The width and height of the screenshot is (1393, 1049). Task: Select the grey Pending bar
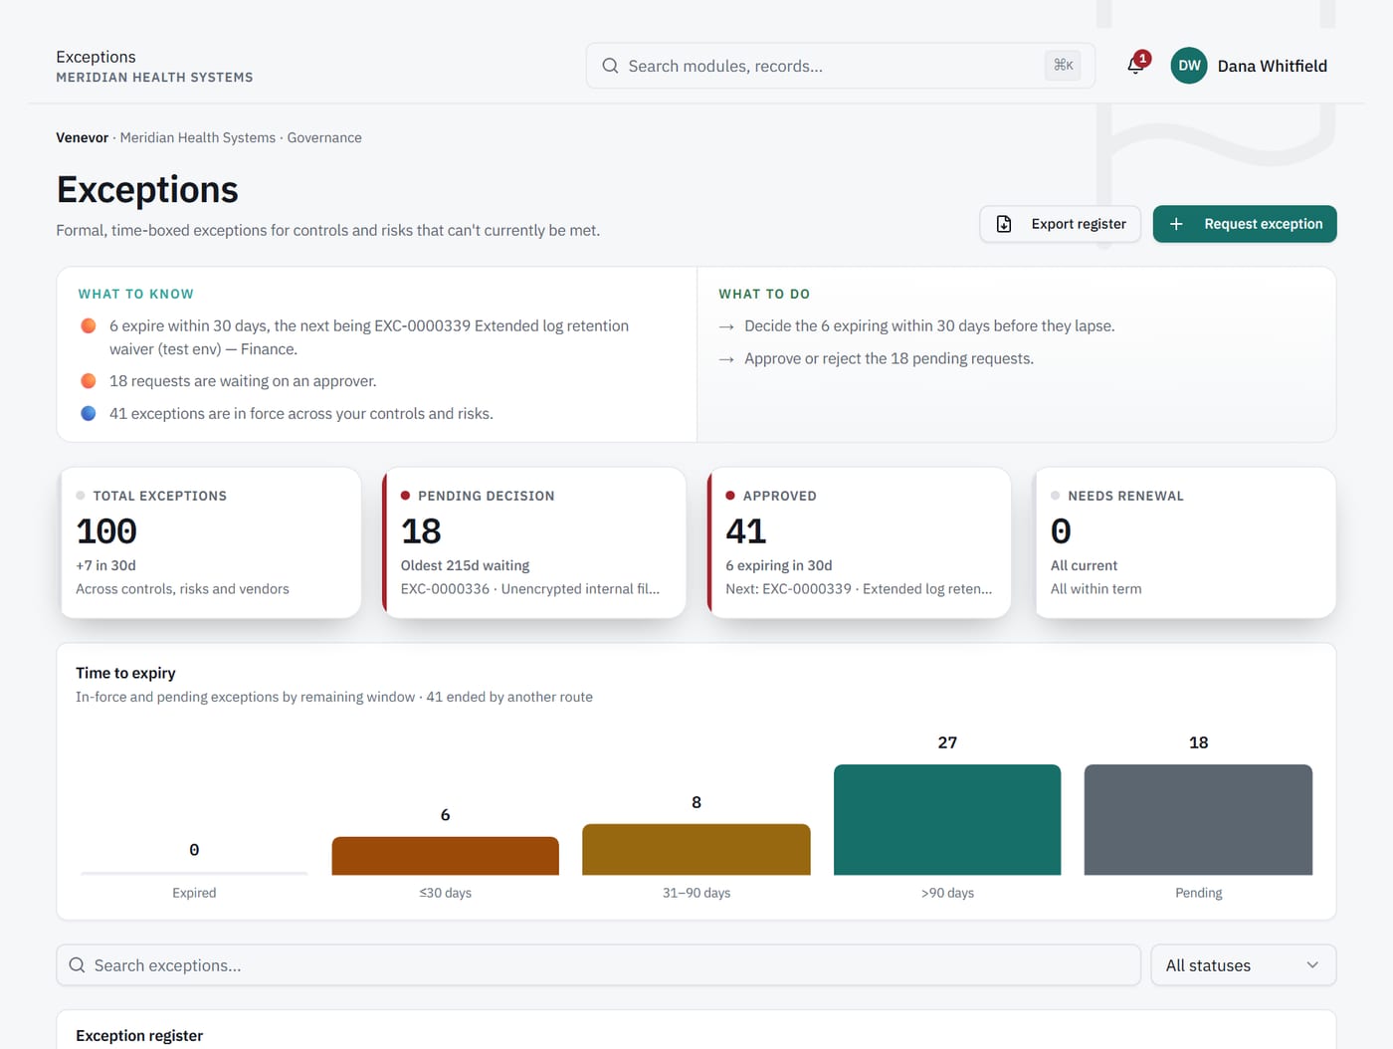coord(1198,820)
